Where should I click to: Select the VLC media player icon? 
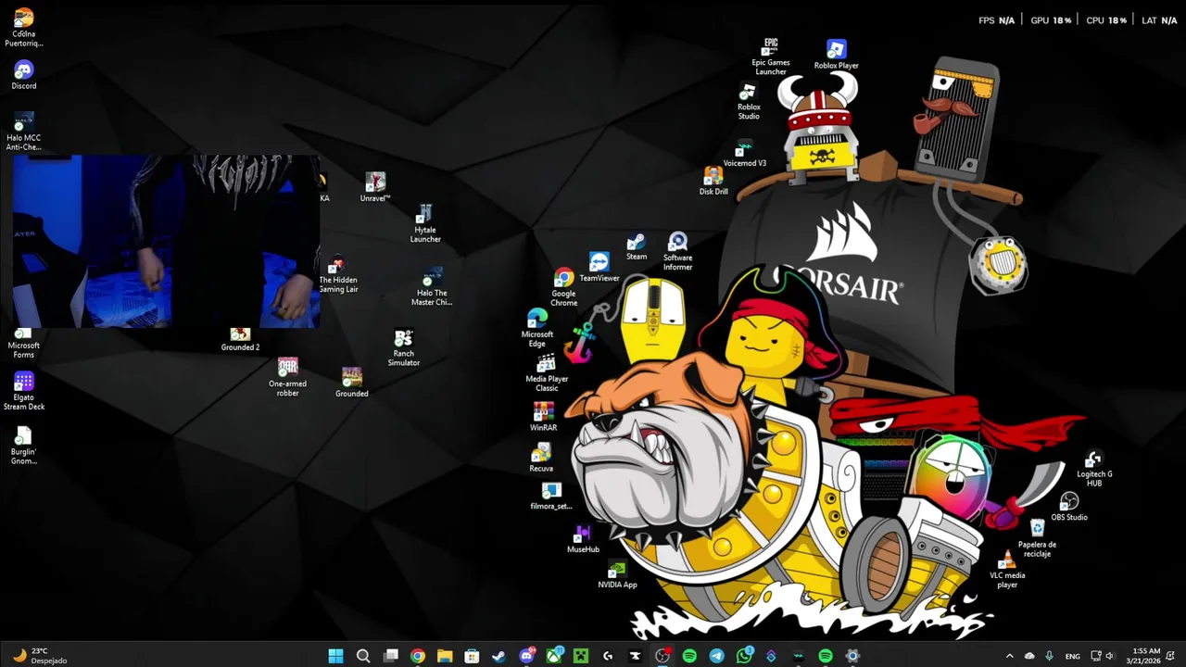pos(1007,569)
